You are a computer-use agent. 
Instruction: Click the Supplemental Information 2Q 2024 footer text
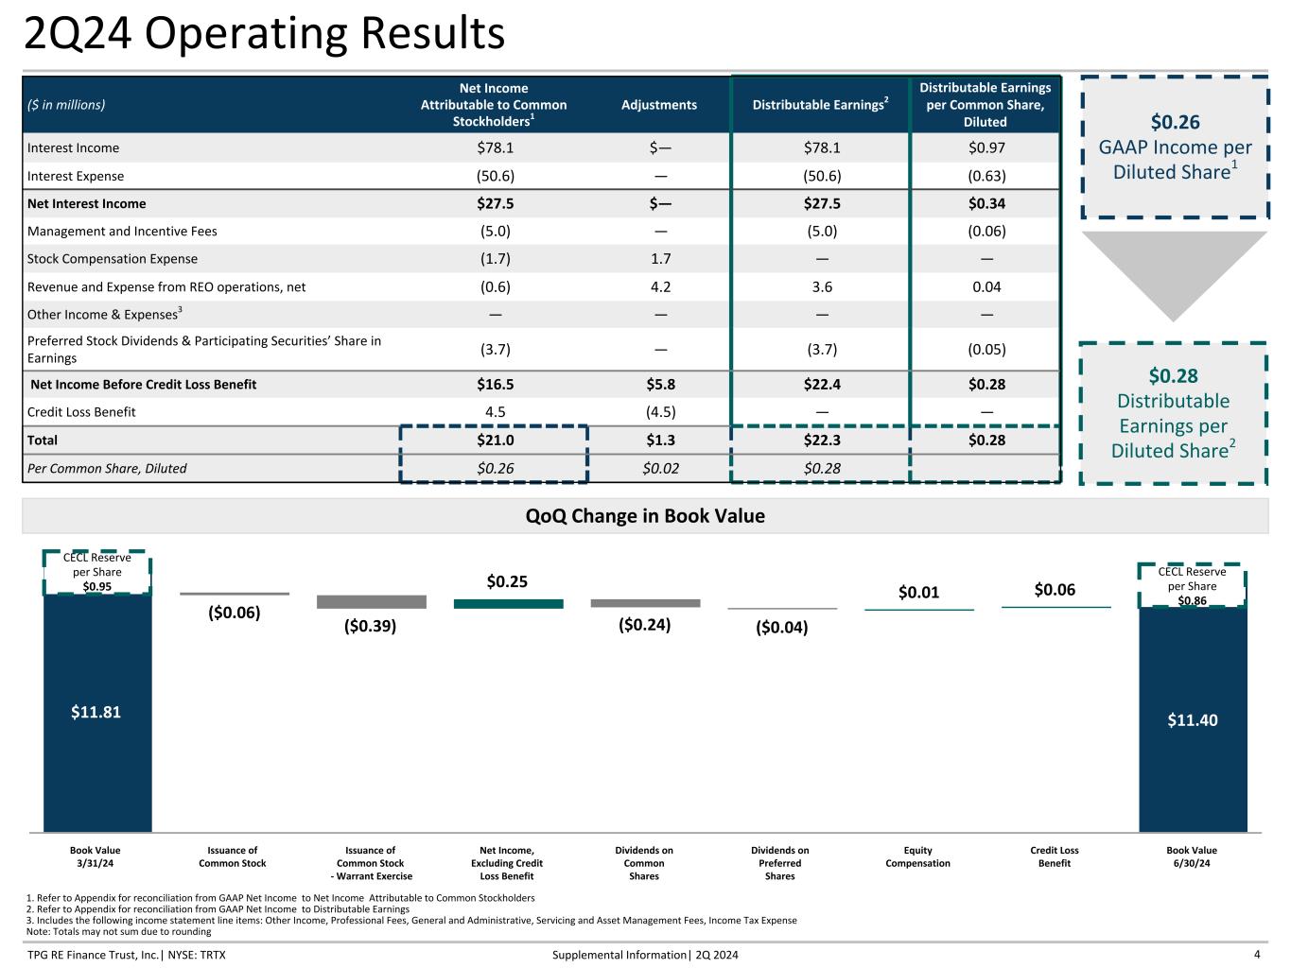(x=645, y=955)
